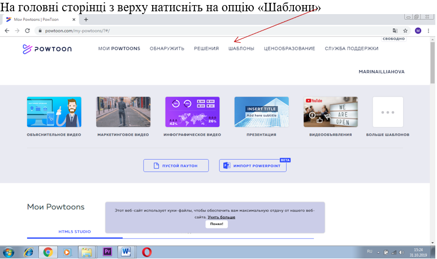
Task: Click the RU language indicator
Action: 370,252
